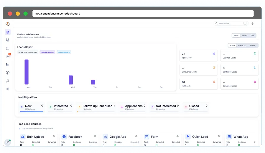Viewport: 265px width, 153px height.
Task: Click the Bulk Upload cloud icon
Action: pyautogui.click(x=23, y=137)
